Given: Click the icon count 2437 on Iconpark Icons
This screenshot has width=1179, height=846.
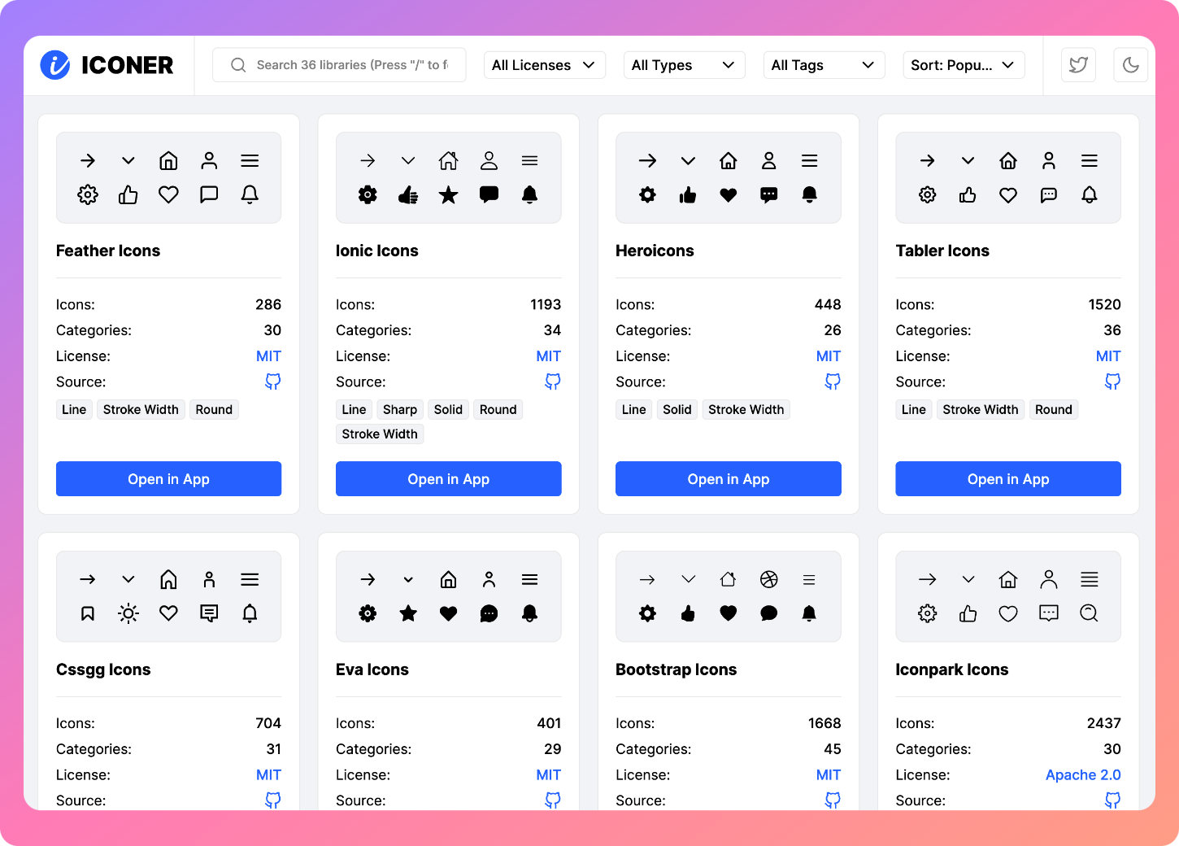Looking at the screenshot, I should [1103, 723].
